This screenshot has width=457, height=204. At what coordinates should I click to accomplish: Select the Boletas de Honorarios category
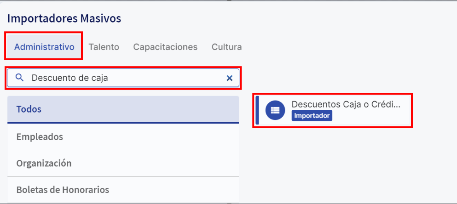(x=123, y=190)
